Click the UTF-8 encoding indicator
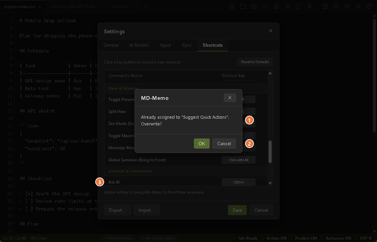 (x=366, y=238)
